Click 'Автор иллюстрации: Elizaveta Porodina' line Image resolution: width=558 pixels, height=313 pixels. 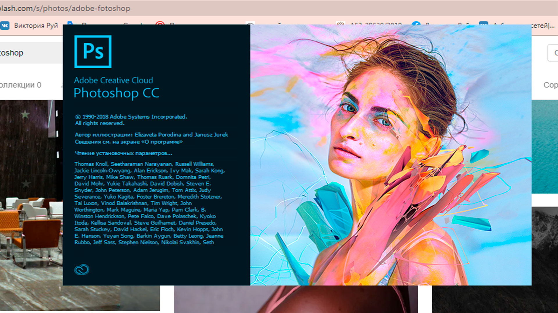pyautogui.click(x=151, y=134)
